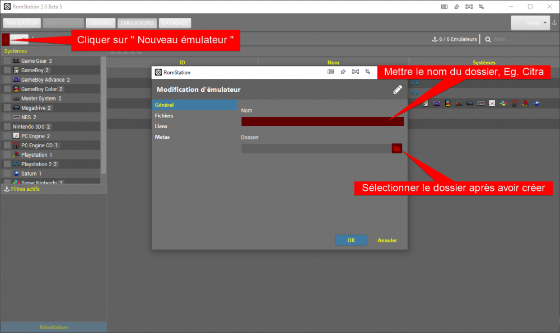560x333 pixels.
Task: Click the Megadrive gamepad icon in the Systèmes list
Action: 16,107
